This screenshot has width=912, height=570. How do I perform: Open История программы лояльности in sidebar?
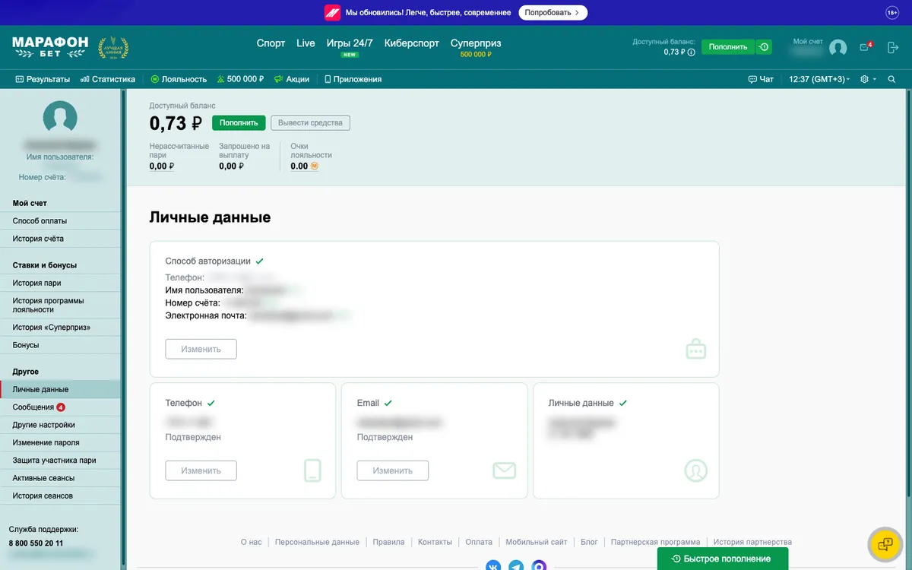pos(60,305)
